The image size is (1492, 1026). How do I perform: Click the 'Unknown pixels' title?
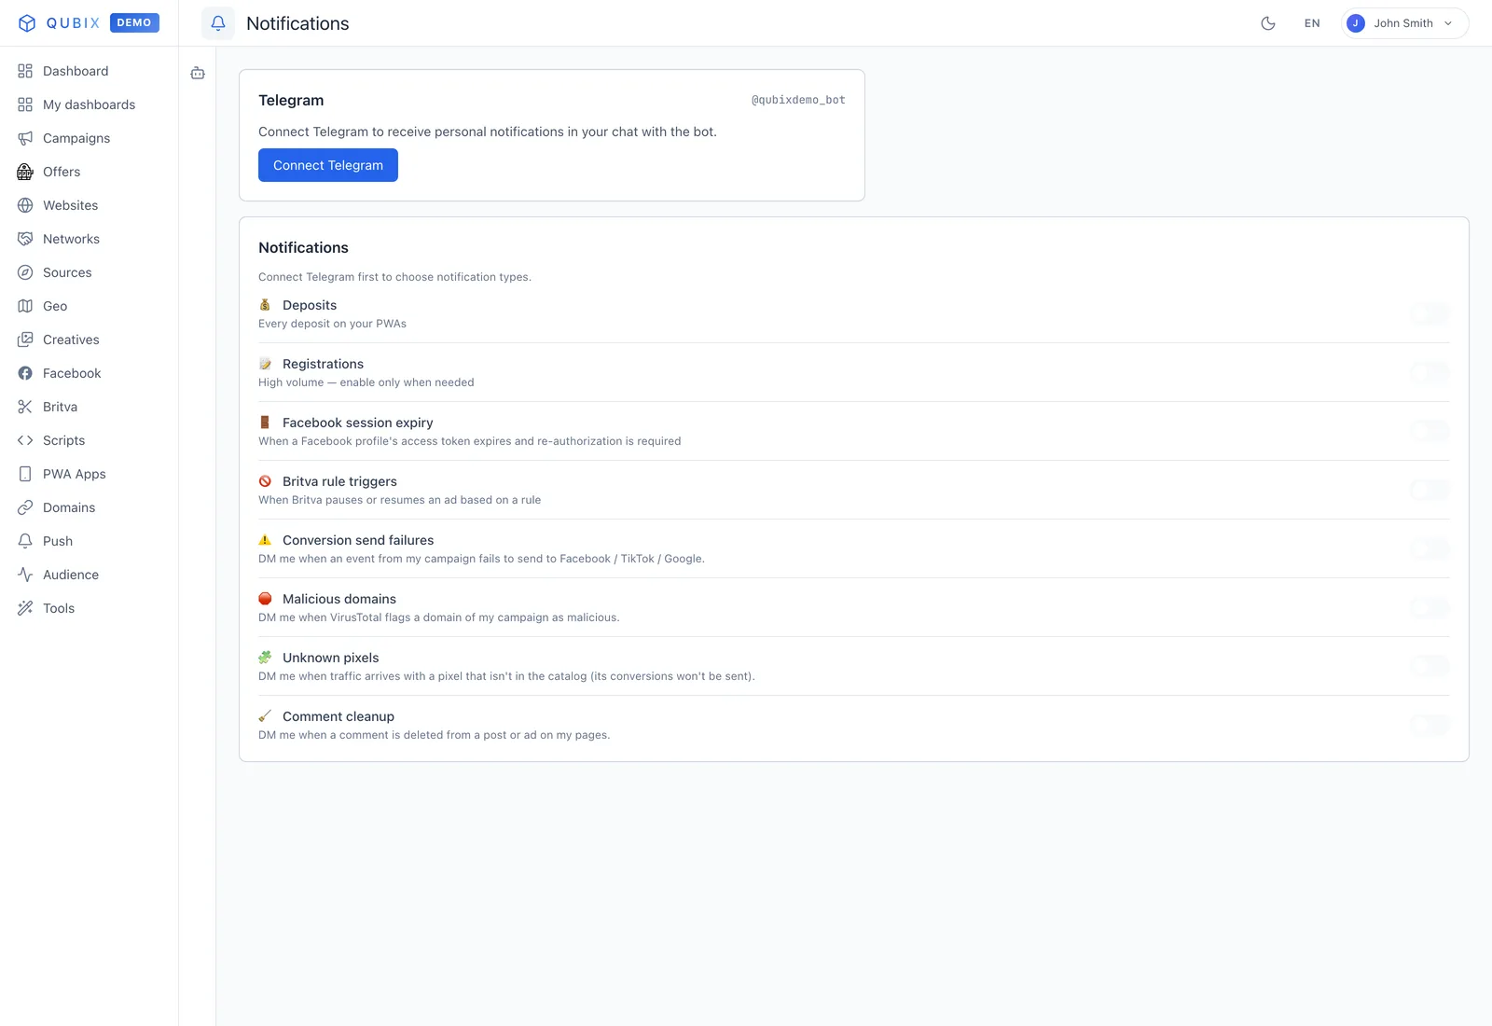[x=331, y=658]
